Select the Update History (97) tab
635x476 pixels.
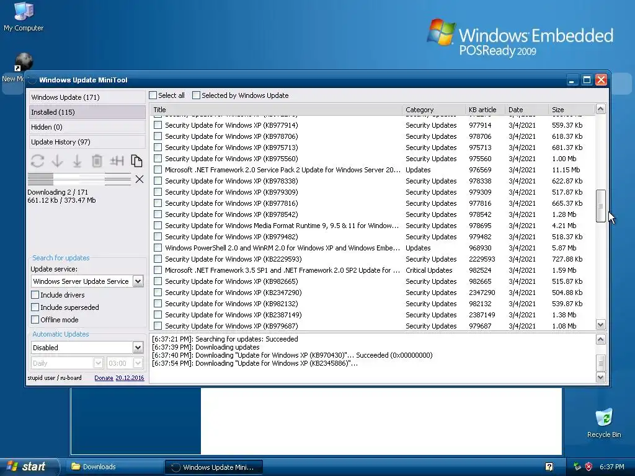point(87,142)
